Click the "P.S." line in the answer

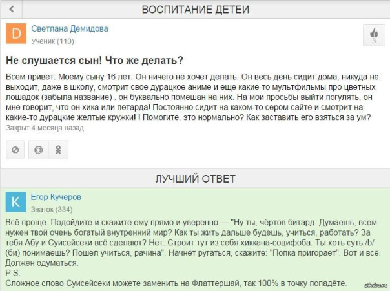click(13, 273)
